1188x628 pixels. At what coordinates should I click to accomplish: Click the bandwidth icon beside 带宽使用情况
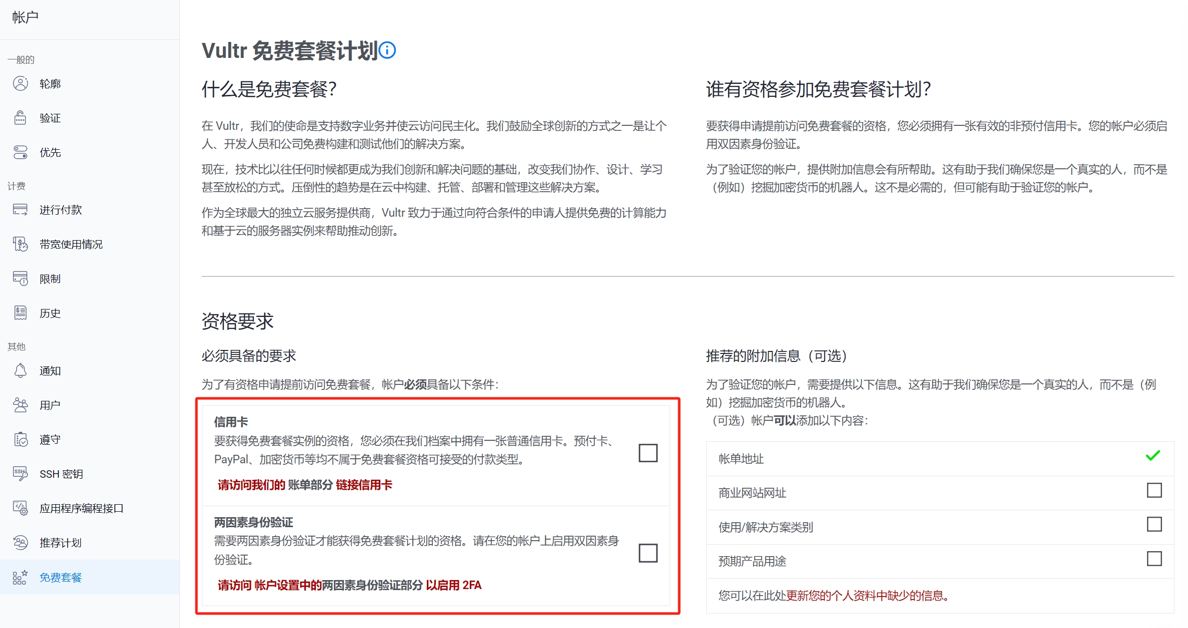coord(20,244)
